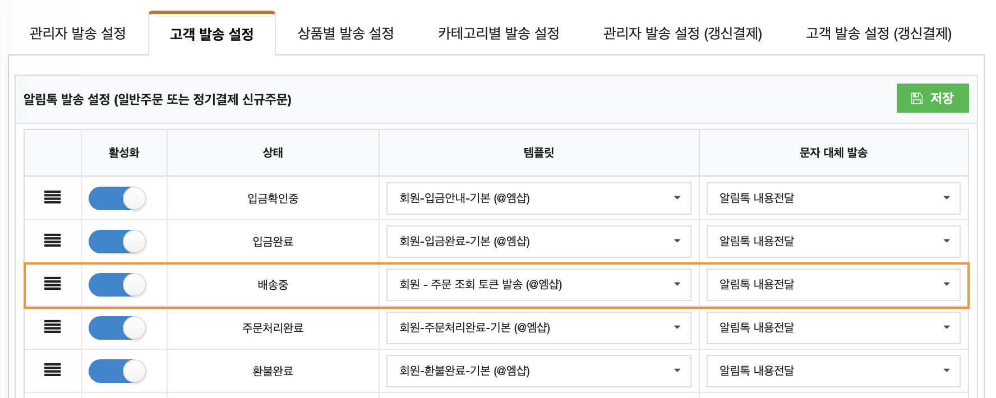Click the drag handle icon for 배송중 row
Viewport: 996px width, 398px height.
click(53, 284)
